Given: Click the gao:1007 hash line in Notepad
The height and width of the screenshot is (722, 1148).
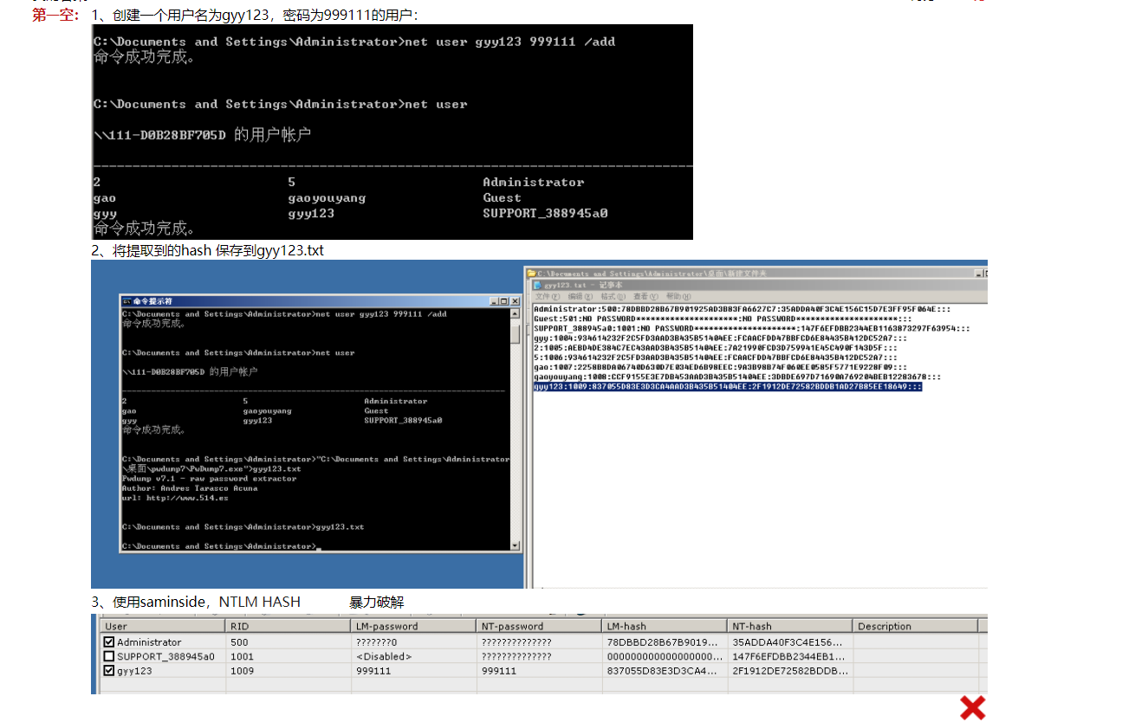Looking at the screenshot, I should pos(720,367).
